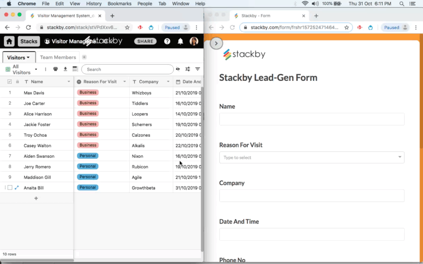Click the form Company input field
Screen dimensions: 423x264
tap(312, 196)
